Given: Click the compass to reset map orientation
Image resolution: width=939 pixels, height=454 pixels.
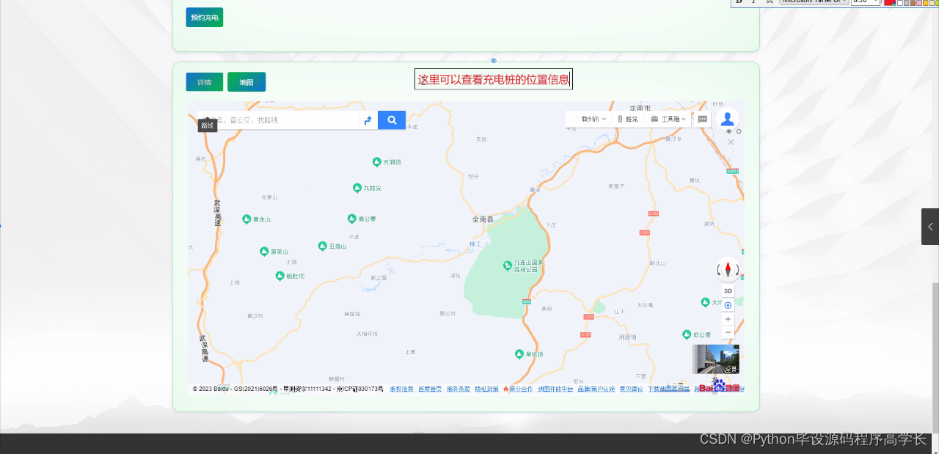Looking at the screenshot, I should (727, 270).
